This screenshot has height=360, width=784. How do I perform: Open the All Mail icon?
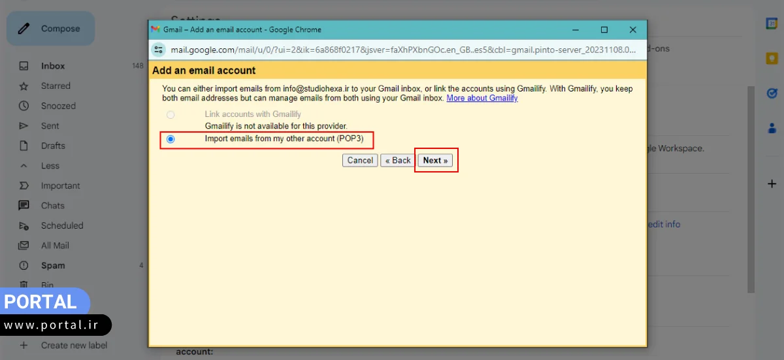tap(24, 246)
